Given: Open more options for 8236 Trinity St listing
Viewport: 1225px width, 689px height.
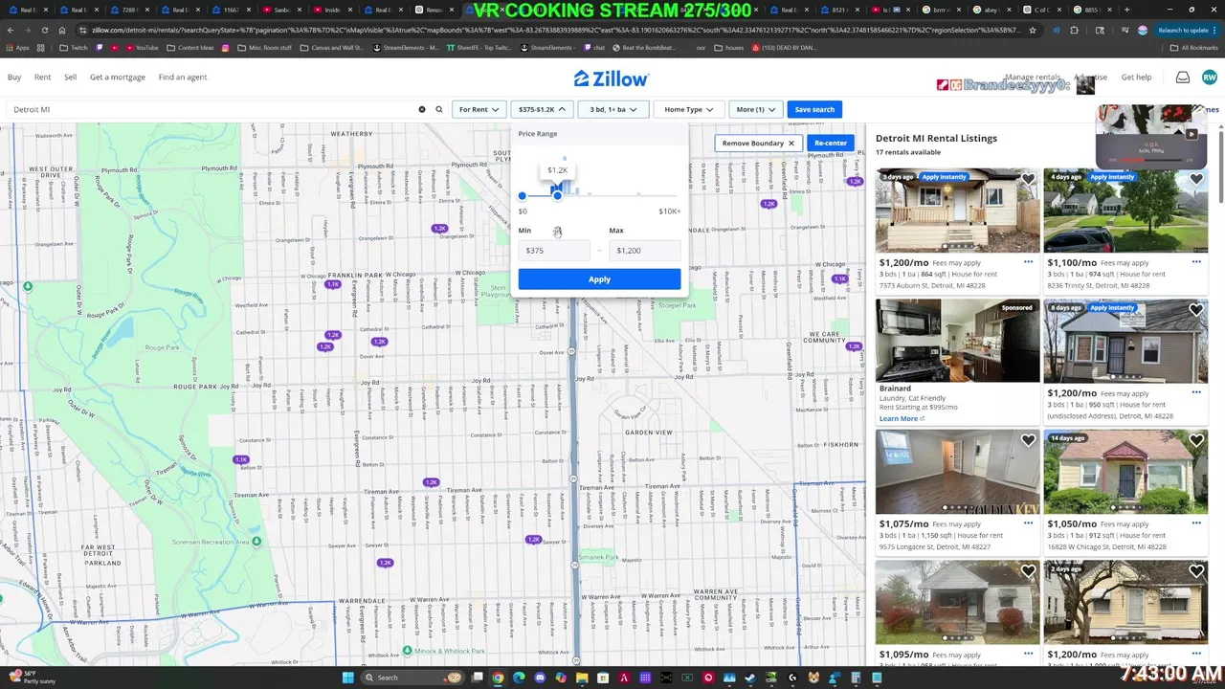Looking at the screenshot, I should point(1196,261).
